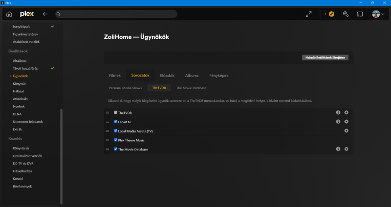391x207 pixels.
Task: Open the cast to device icon
Action: point(360,14)
